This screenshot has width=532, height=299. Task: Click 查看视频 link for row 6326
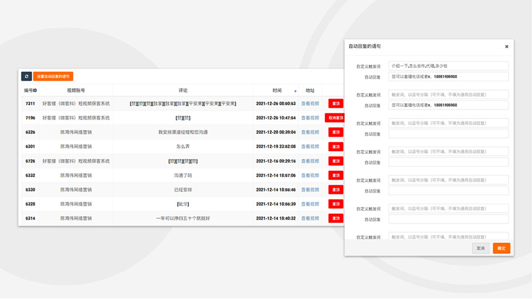[x=310, y=132]
